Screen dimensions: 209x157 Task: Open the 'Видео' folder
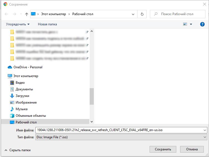(x=20, y=83)
